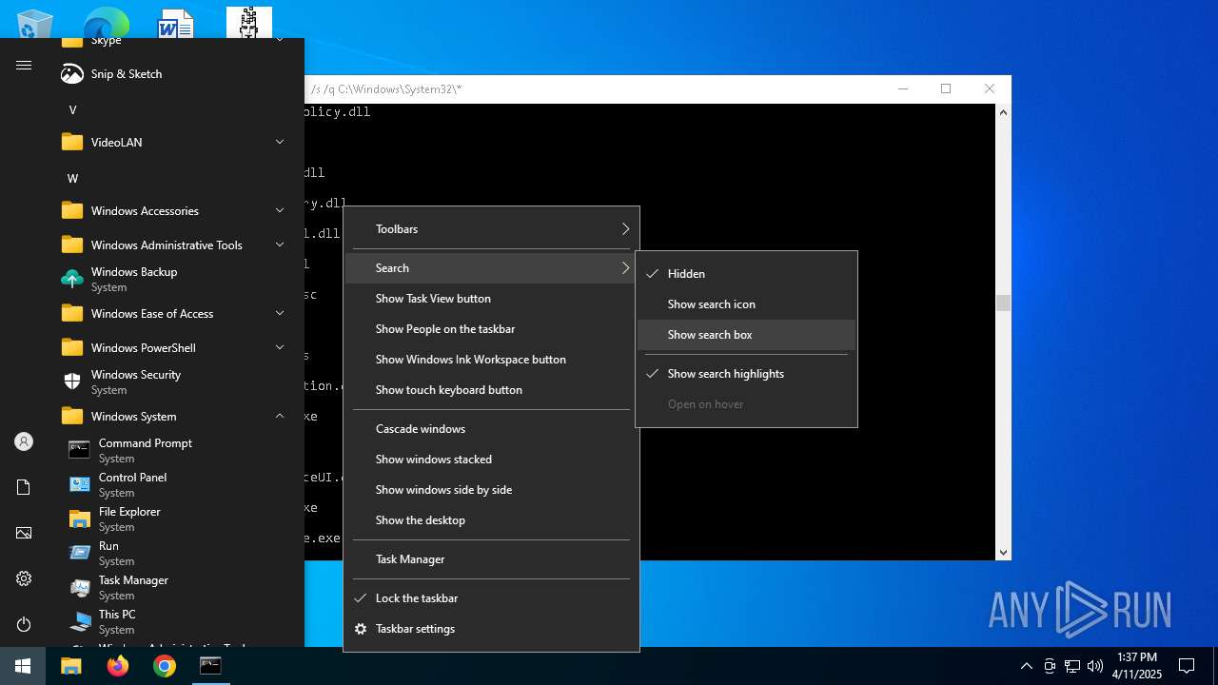Open Control Panel icon
Viewport: 1218px width, 685px height.
[x=80, y=485]
